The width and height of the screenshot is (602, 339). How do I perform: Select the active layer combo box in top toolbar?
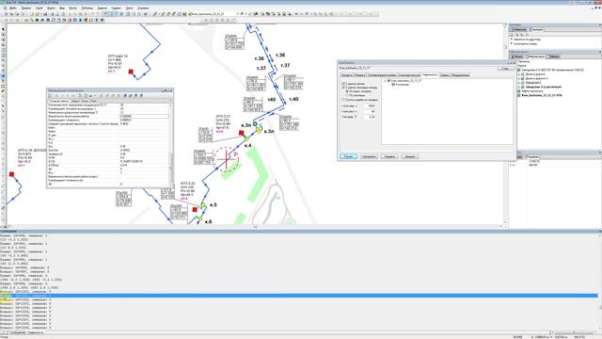click(214, 14)
